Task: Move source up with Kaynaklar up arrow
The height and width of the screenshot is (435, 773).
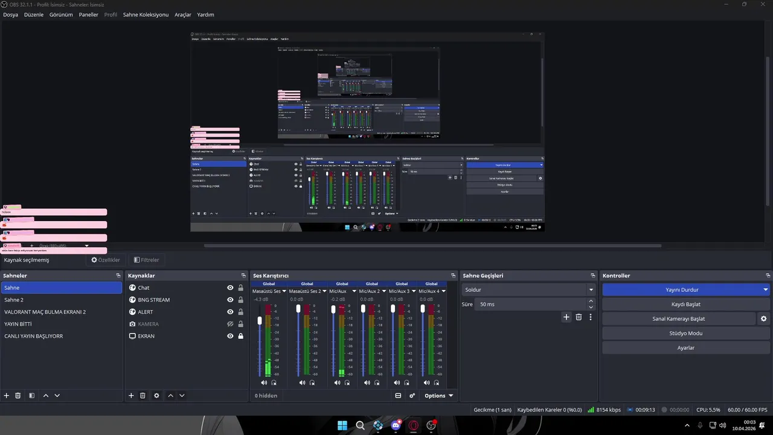Action: click(170, 396)
